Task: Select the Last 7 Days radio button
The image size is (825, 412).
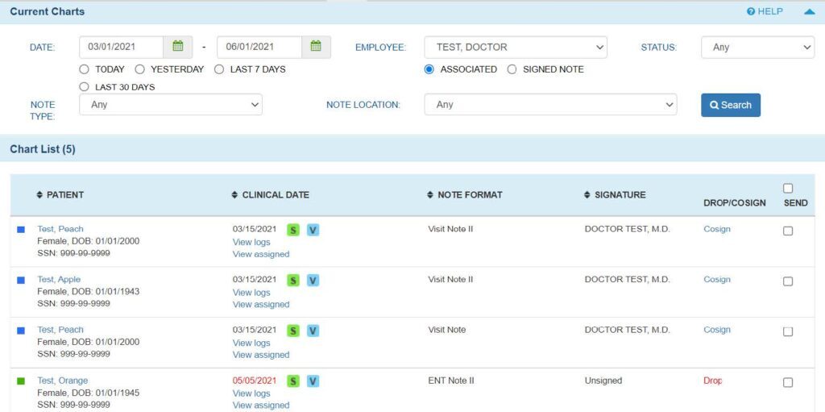Action: [219, 69]
